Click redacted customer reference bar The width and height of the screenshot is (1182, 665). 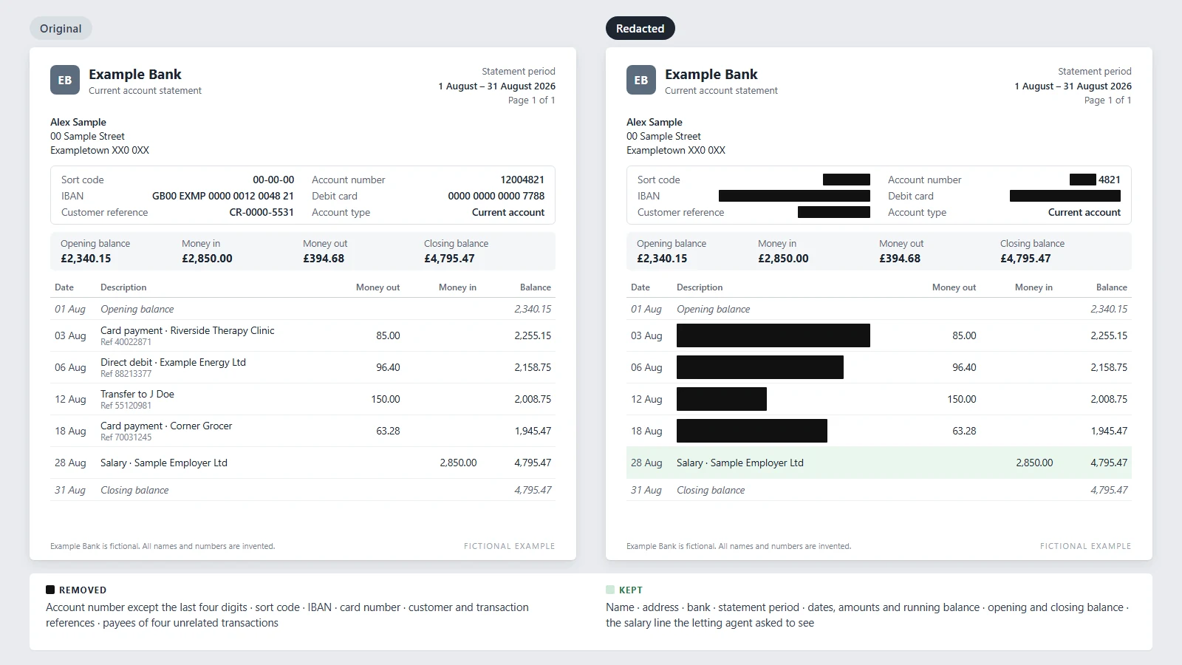click(834, 212)
